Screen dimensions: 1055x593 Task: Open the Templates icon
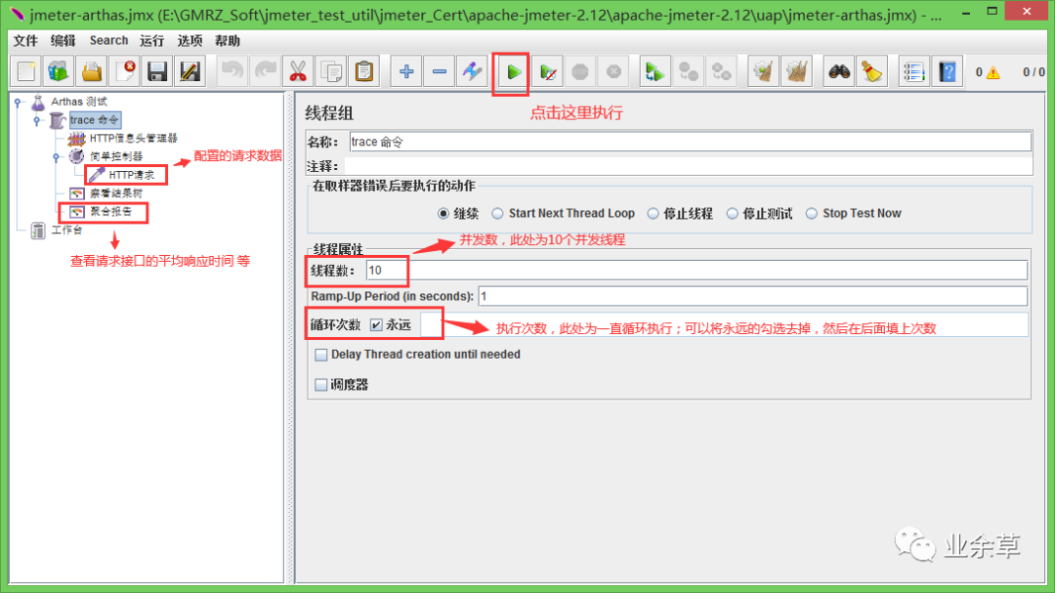[59, 71]
